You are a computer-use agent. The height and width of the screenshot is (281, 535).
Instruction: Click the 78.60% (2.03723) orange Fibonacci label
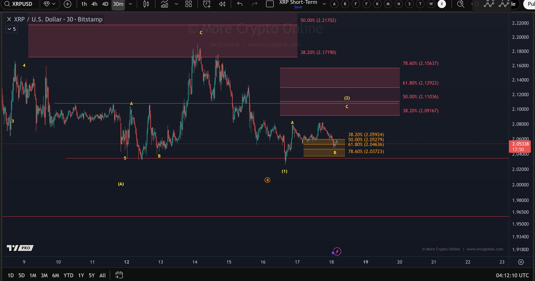[366, 151]
